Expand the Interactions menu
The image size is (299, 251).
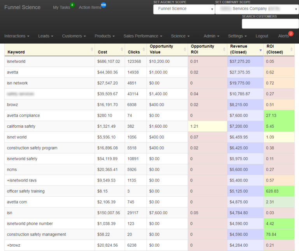pos(17,36)
